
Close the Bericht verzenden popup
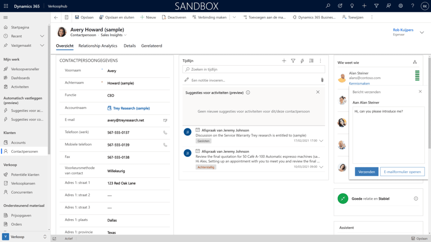tap(421, 92)
